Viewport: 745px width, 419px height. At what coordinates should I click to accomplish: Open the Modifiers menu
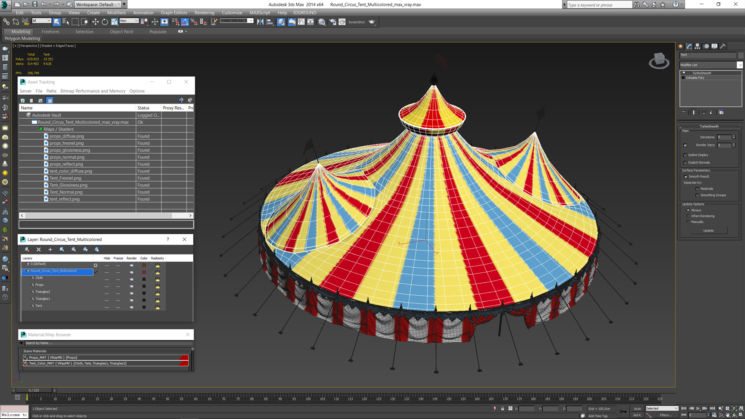tap(116, 13)
